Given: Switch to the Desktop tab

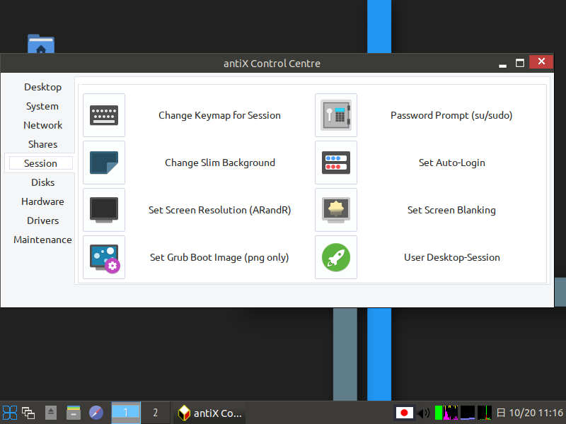Looking at the screenshot, I should point(42,87).
